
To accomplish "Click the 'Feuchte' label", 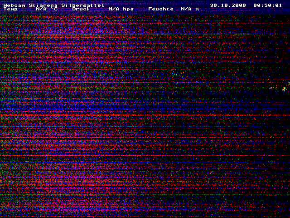I will [x=161, y=9].
